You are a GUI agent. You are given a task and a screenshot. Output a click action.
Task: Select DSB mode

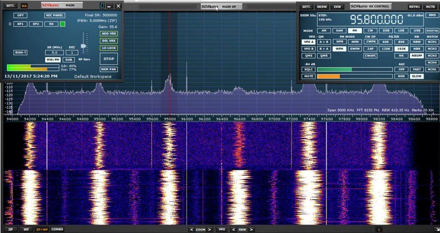385,31
